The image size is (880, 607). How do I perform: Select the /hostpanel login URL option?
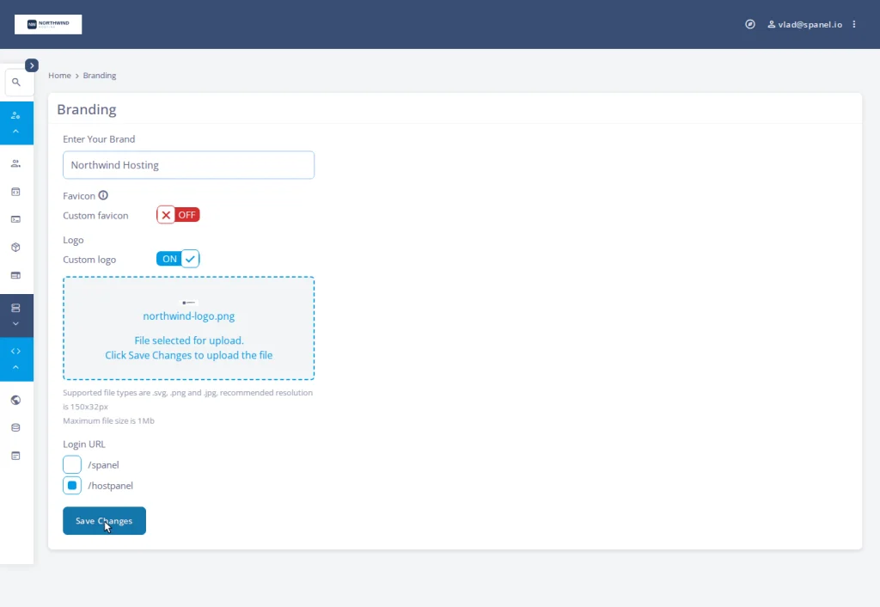pyautogui.click(x=72, y=486)
